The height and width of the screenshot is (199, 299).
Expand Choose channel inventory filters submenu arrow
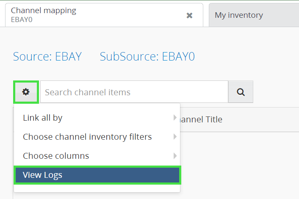coord(175,137)
